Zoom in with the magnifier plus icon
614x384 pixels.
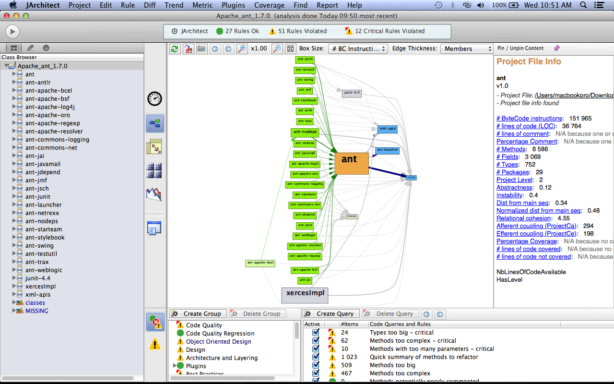pos(242,48)
